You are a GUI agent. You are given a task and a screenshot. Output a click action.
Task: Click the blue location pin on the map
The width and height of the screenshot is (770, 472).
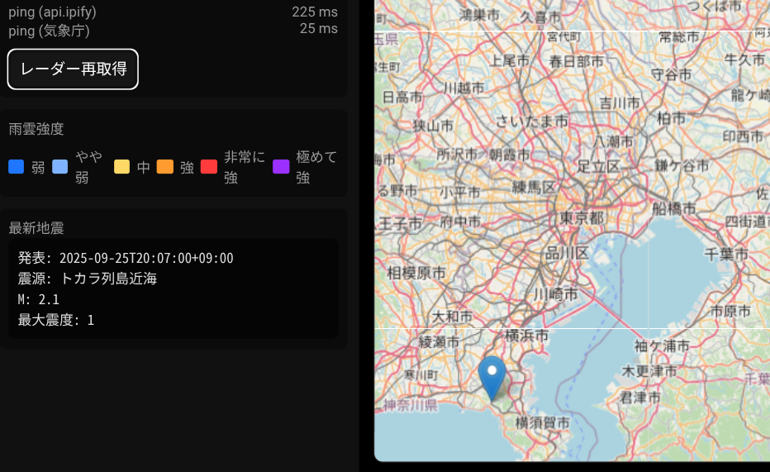(x=492, y=376)
